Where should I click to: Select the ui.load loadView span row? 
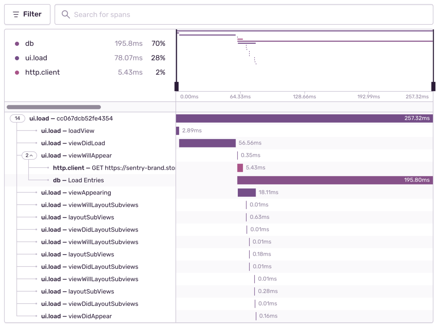pos(219,131)
